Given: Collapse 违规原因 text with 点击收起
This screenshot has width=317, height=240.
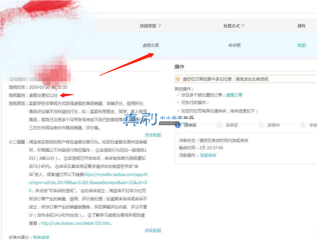Looking at the screenshot, I should [x=153, y=135].
